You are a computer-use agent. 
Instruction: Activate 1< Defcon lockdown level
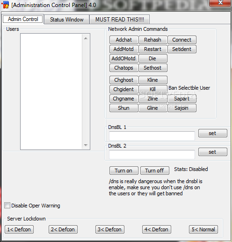click(19, 229)
